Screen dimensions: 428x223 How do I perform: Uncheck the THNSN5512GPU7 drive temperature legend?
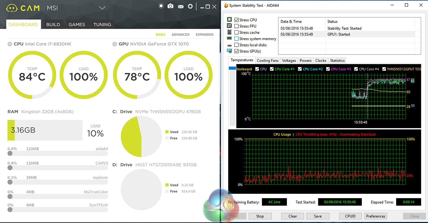point(384,69)
